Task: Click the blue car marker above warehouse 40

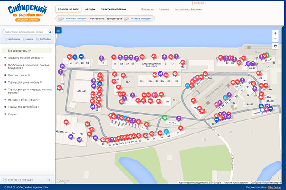Action: click(81, 57)
